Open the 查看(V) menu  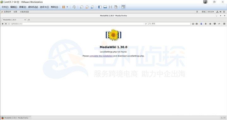(23, 7)
